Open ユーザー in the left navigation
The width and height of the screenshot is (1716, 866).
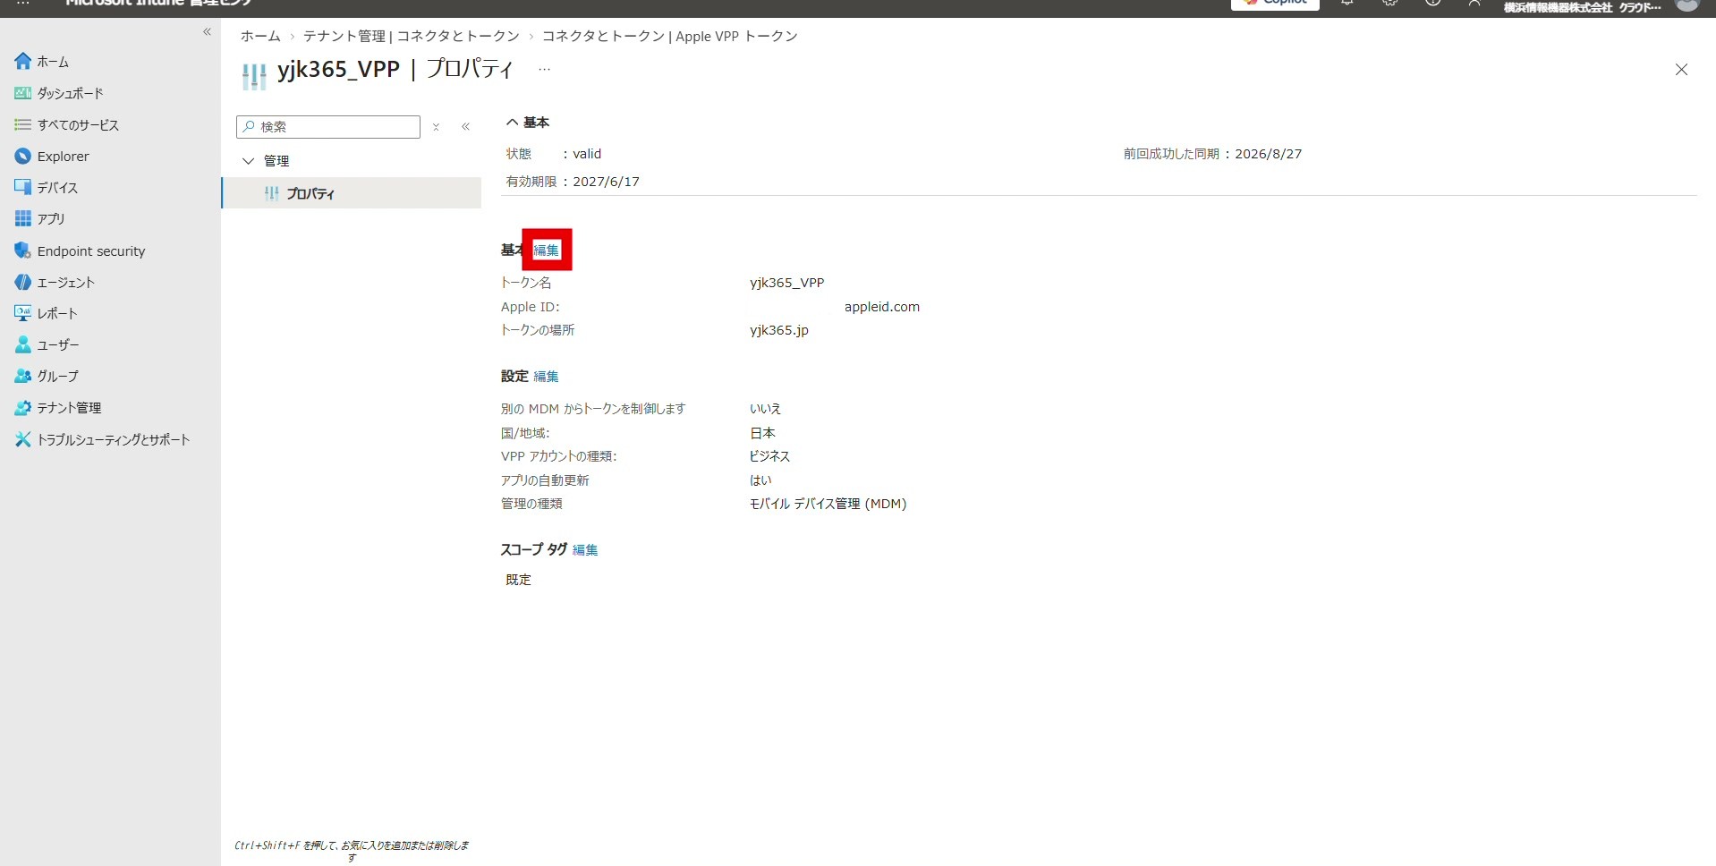[x=58, y=344]
